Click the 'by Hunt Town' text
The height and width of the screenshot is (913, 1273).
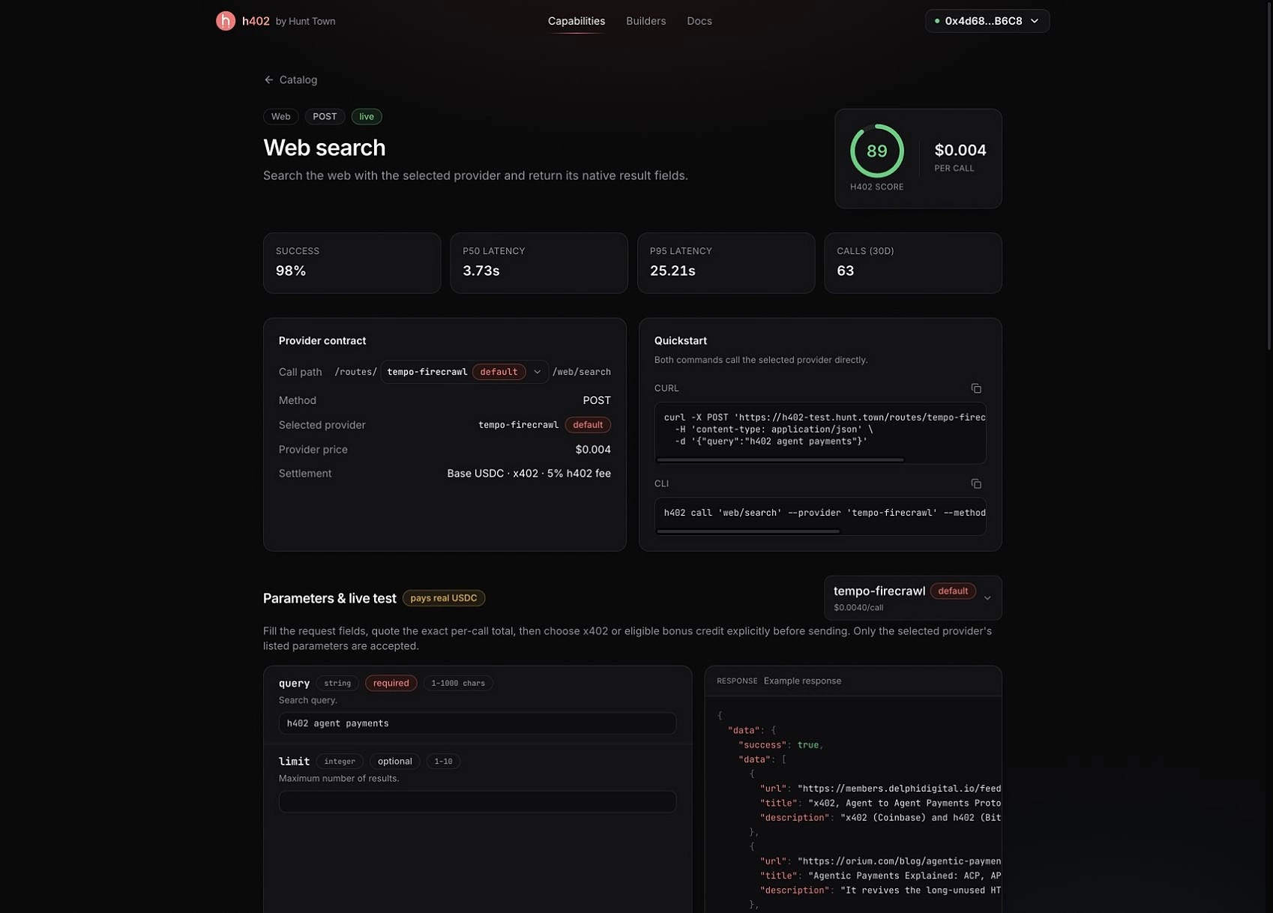click(x=305, y=22)
